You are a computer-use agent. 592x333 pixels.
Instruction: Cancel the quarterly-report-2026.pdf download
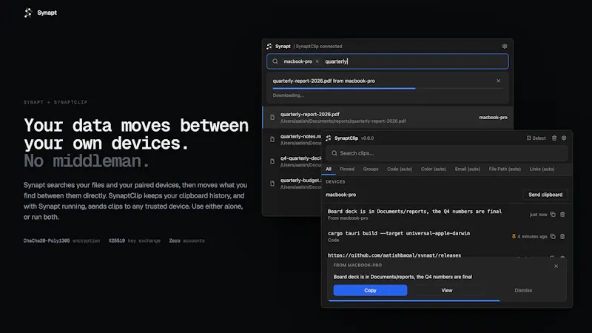click(498, 81)
